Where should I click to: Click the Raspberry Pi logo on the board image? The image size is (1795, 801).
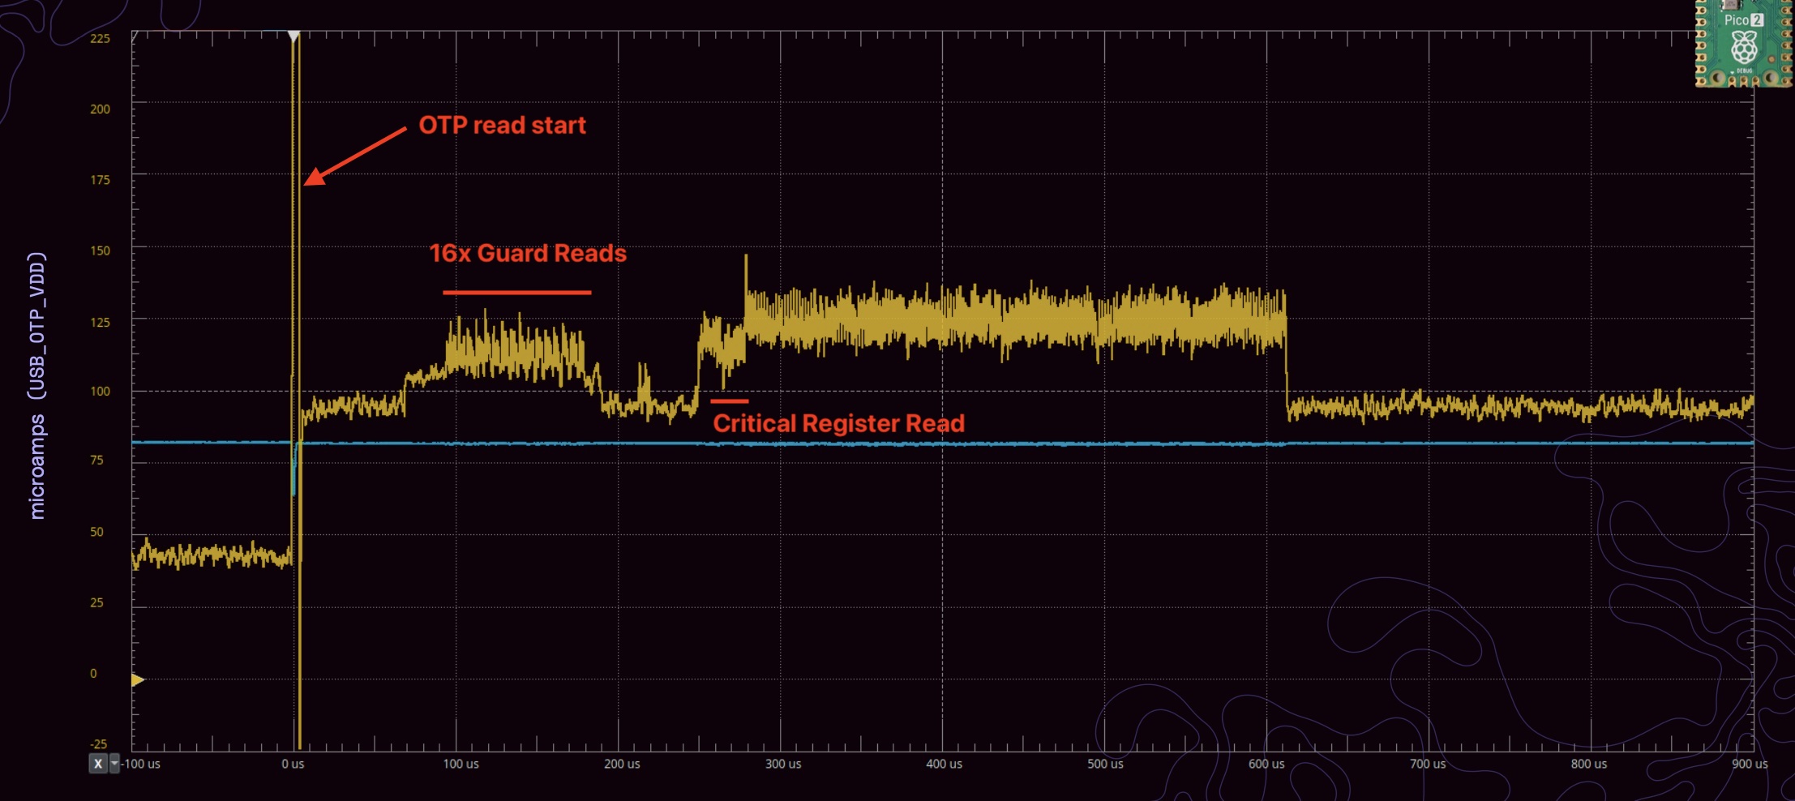pos(1744,49)
